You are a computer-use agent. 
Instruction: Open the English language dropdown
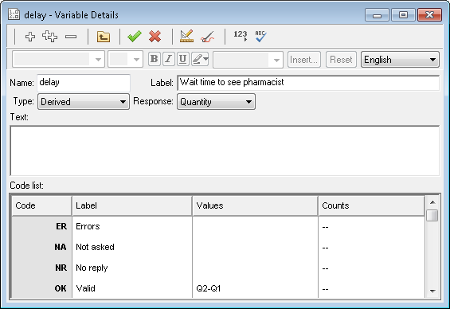(400, 60)
